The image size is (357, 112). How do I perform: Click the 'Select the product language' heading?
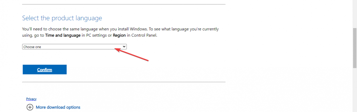click(x=62, y=18)
